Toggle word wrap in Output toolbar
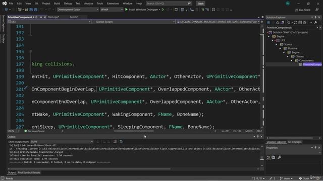This screenshot has width=323, height=181. point(121,141)
